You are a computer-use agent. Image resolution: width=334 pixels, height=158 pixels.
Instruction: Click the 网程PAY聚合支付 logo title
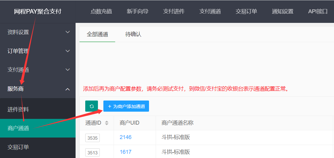pos(37,11)
